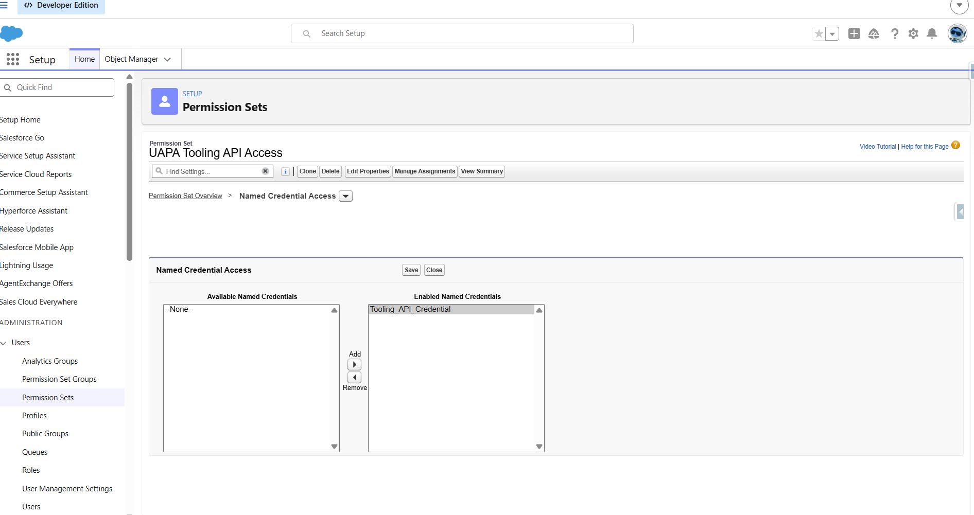Click the Permission Sets header icon
The height and width of the screenshot is (515, 974).
pyautogui.click(x=165, y=101)
